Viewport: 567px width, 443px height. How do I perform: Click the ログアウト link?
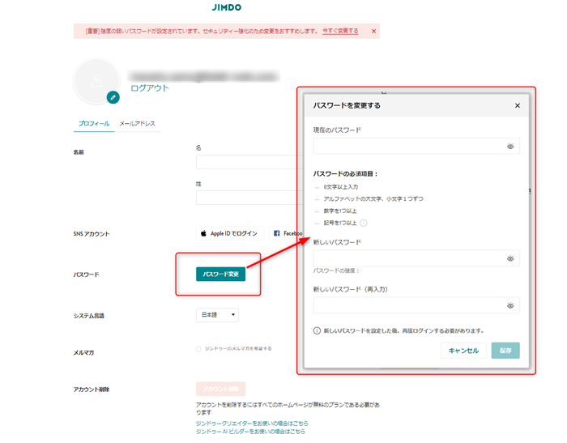149,88
